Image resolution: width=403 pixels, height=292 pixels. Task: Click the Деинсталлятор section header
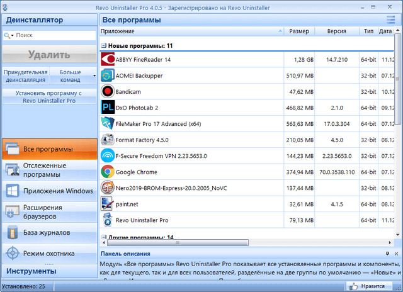tap(50, 20)
